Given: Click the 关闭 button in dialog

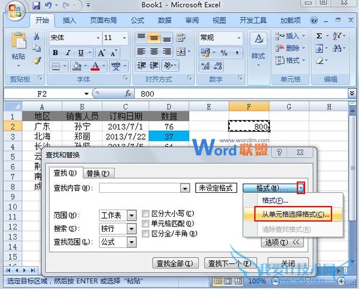Looking at the screenshot, I should pos(288,263).
